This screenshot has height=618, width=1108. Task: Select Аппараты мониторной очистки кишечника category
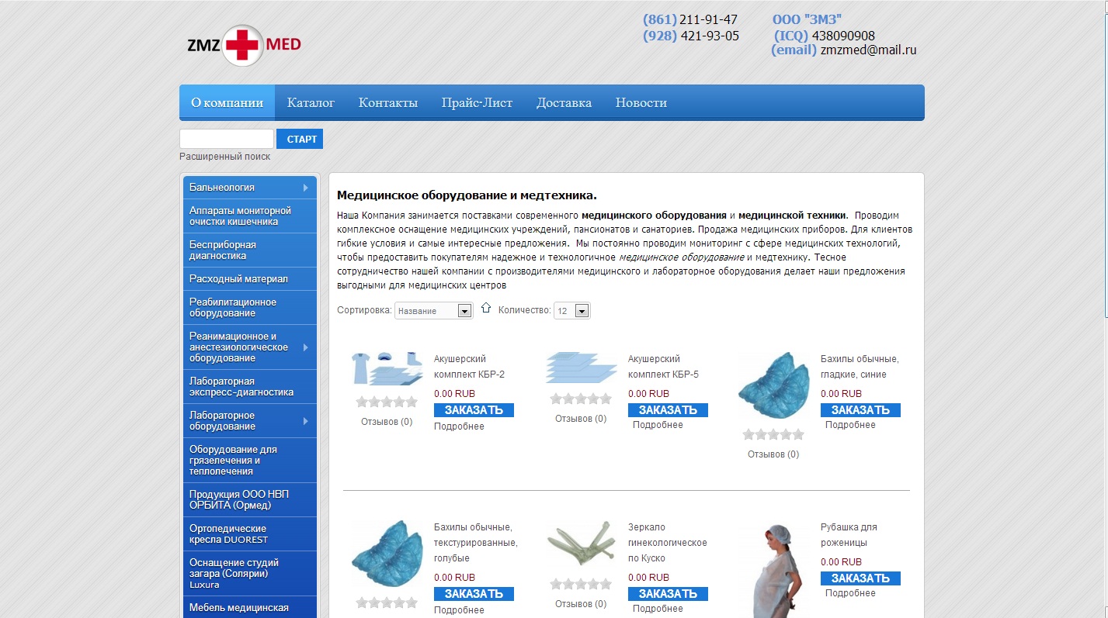pyautogui.click(x=250, y=216)
